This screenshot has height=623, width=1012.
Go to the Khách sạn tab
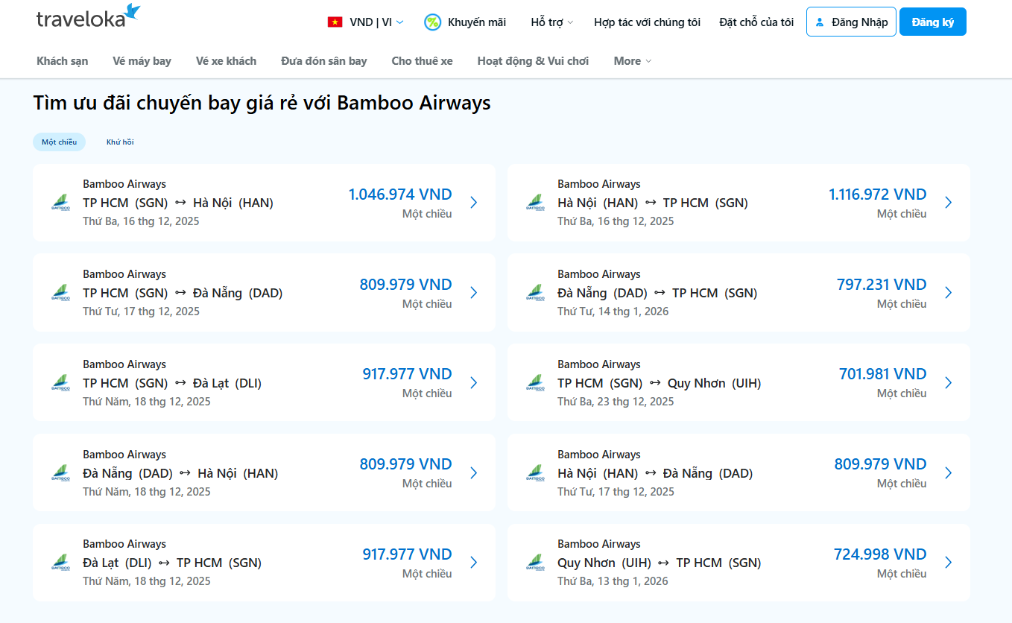click(x=63, y=61)
